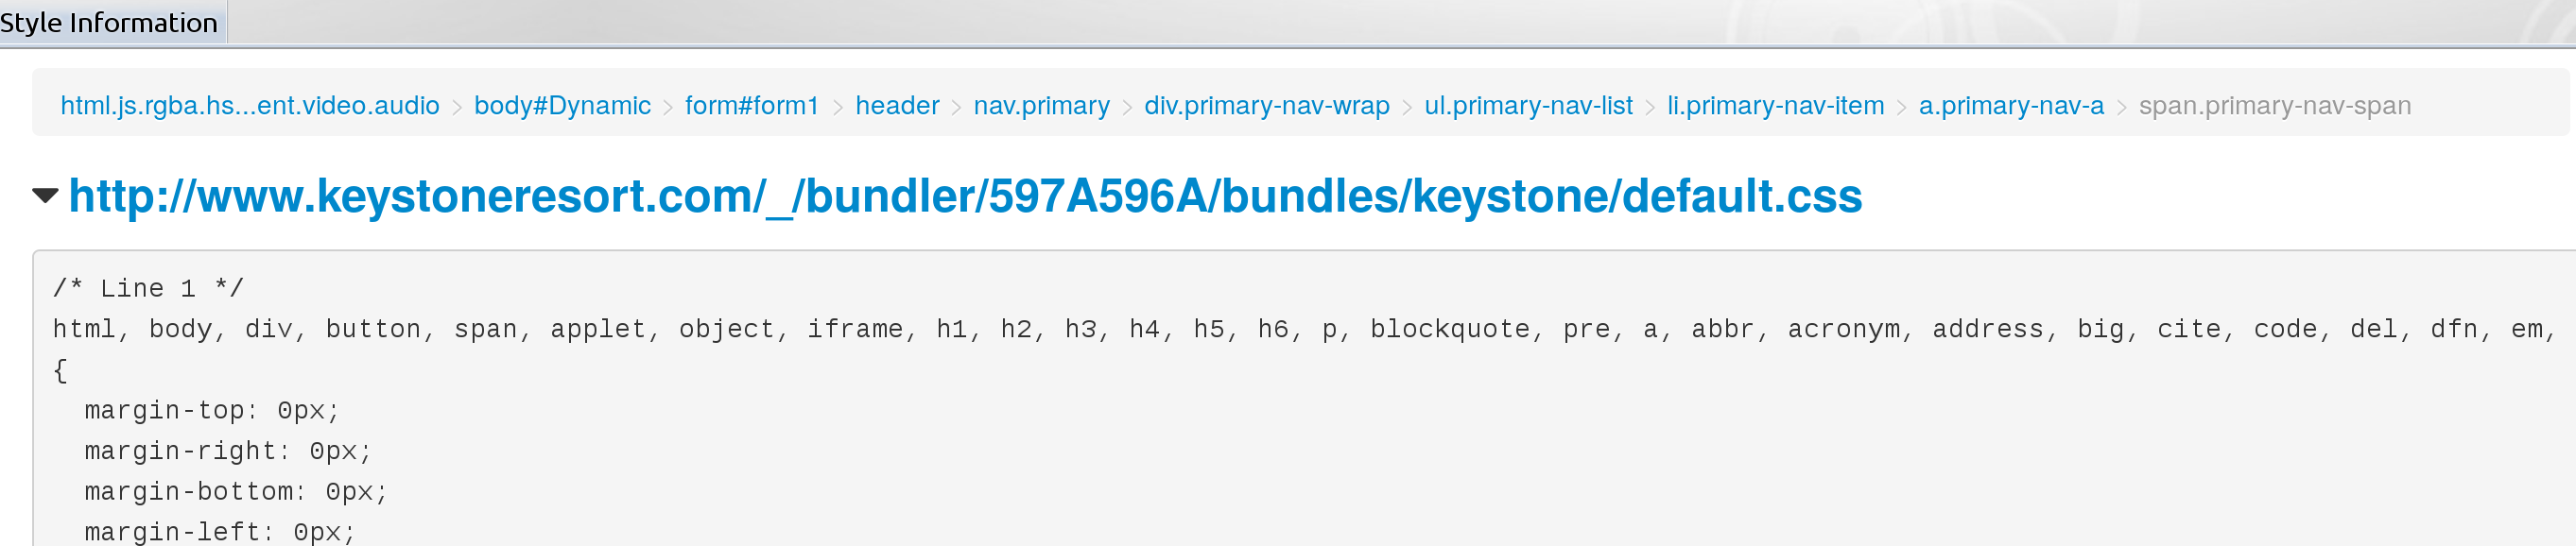Choose nav.primary in the element path
Viewport: 2576px width, 546px height.
pyautogui.click(x=1041, y=106)
